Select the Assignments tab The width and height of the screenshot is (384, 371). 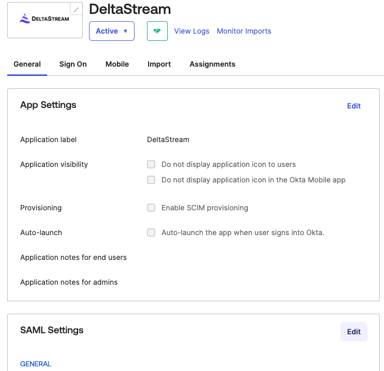click(212, 64)
